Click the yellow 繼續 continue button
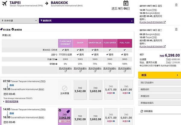This screenshot has height=125, width=181. click(x=160, y=75)
